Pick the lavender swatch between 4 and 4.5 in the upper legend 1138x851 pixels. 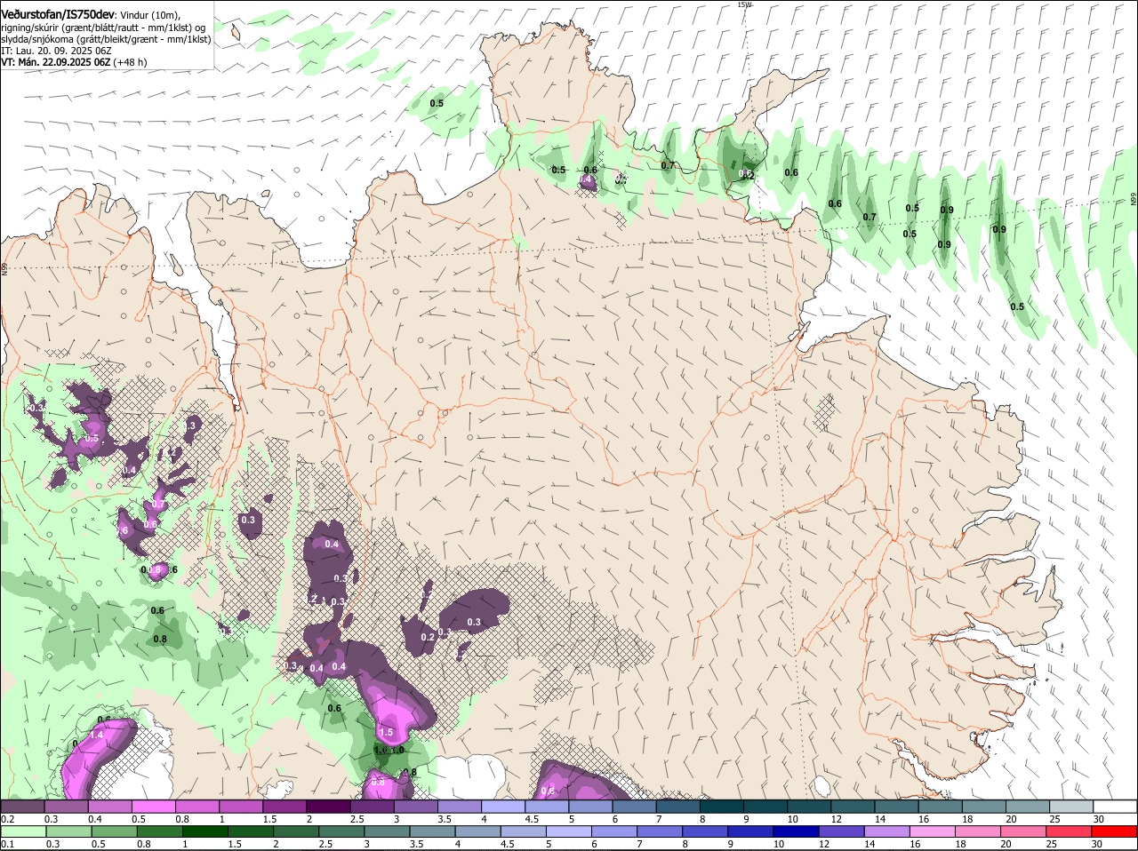click(505, 806)
